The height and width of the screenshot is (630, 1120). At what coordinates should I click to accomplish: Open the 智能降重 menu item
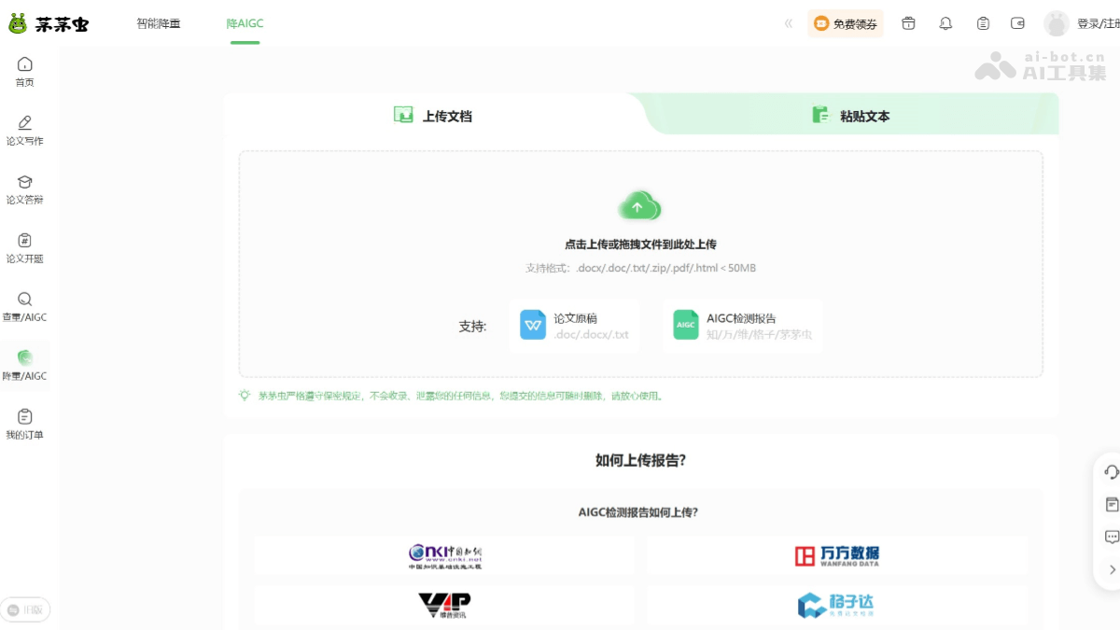click(158, 23)
